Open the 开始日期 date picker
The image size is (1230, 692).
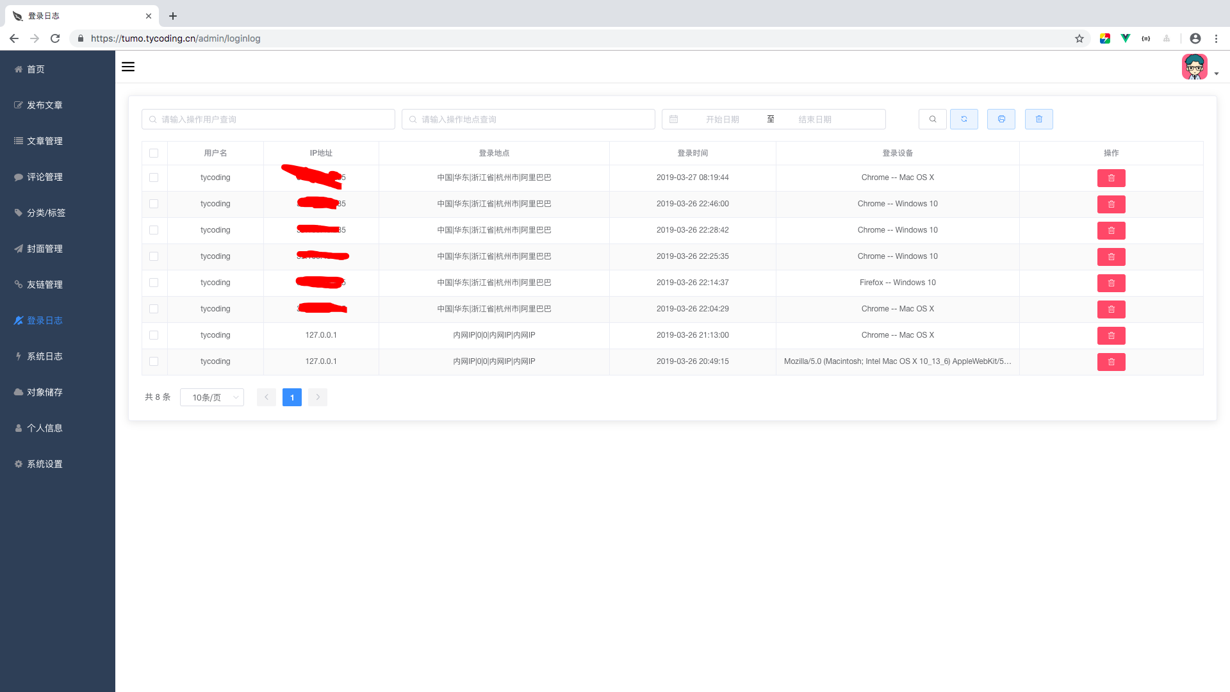coord(722,119)
